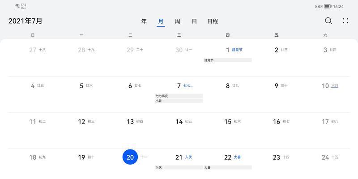The width and height of the screenshot is (358, 179).
Task: Open the 日程 (schedule) tab
Action: 213,21
